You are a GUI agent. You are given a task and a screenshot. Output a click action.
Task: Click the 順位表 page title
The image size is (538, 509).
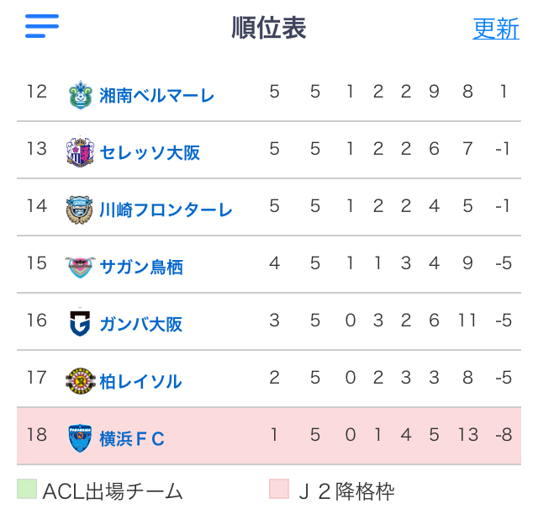click(269, 28)
